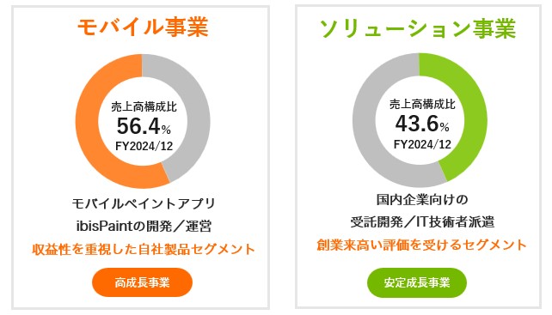Click FY2024/12 under the 56.4% figure
552x315 pixels.
tap(144, 146)
